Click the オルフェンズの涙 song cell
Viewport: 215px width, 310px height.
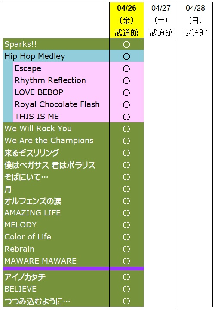point(56,201)
